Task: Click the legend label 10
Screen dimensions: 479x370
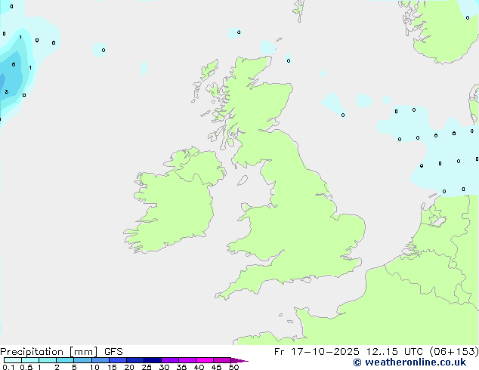Action: coord(94,367)
